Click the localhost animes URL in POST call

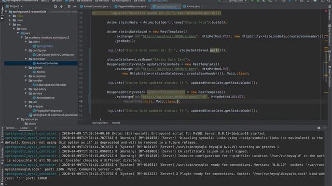(170, 36)
